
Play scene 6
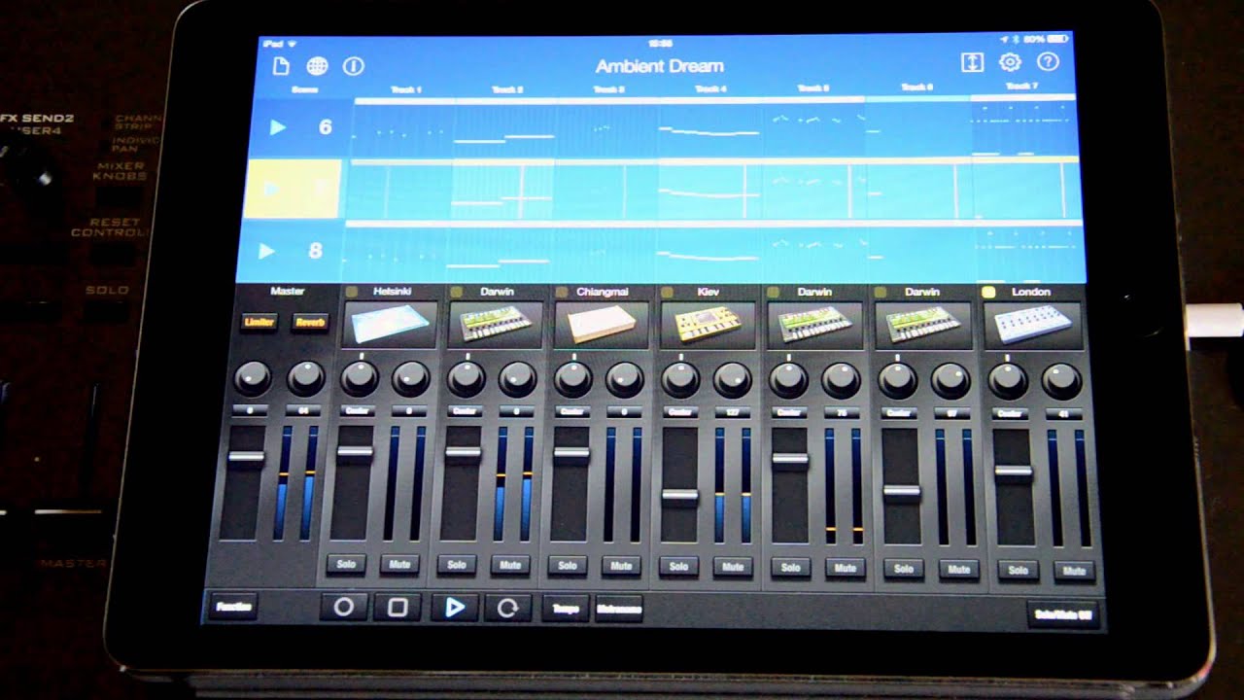pyautogui.click(x=278, y=127)
